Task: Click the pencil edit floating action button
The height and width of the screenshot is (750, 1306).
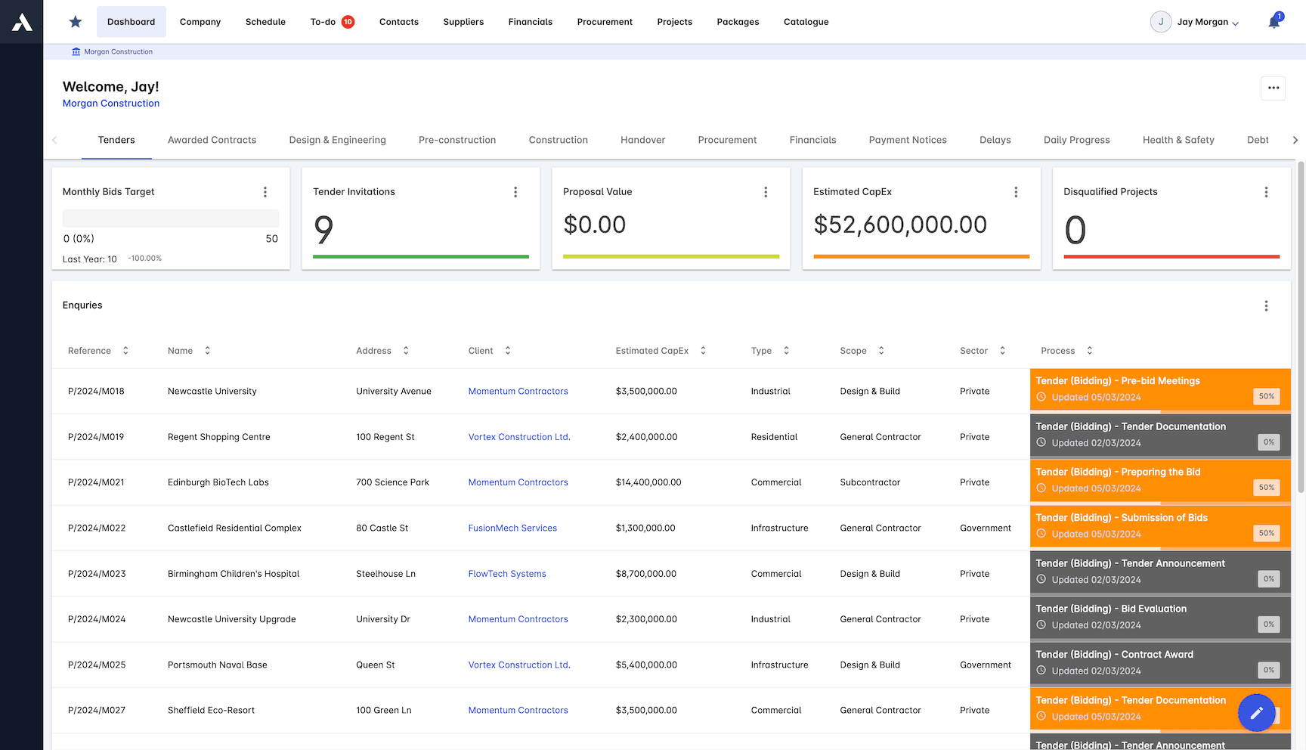Action: [x=1257, y=712]
